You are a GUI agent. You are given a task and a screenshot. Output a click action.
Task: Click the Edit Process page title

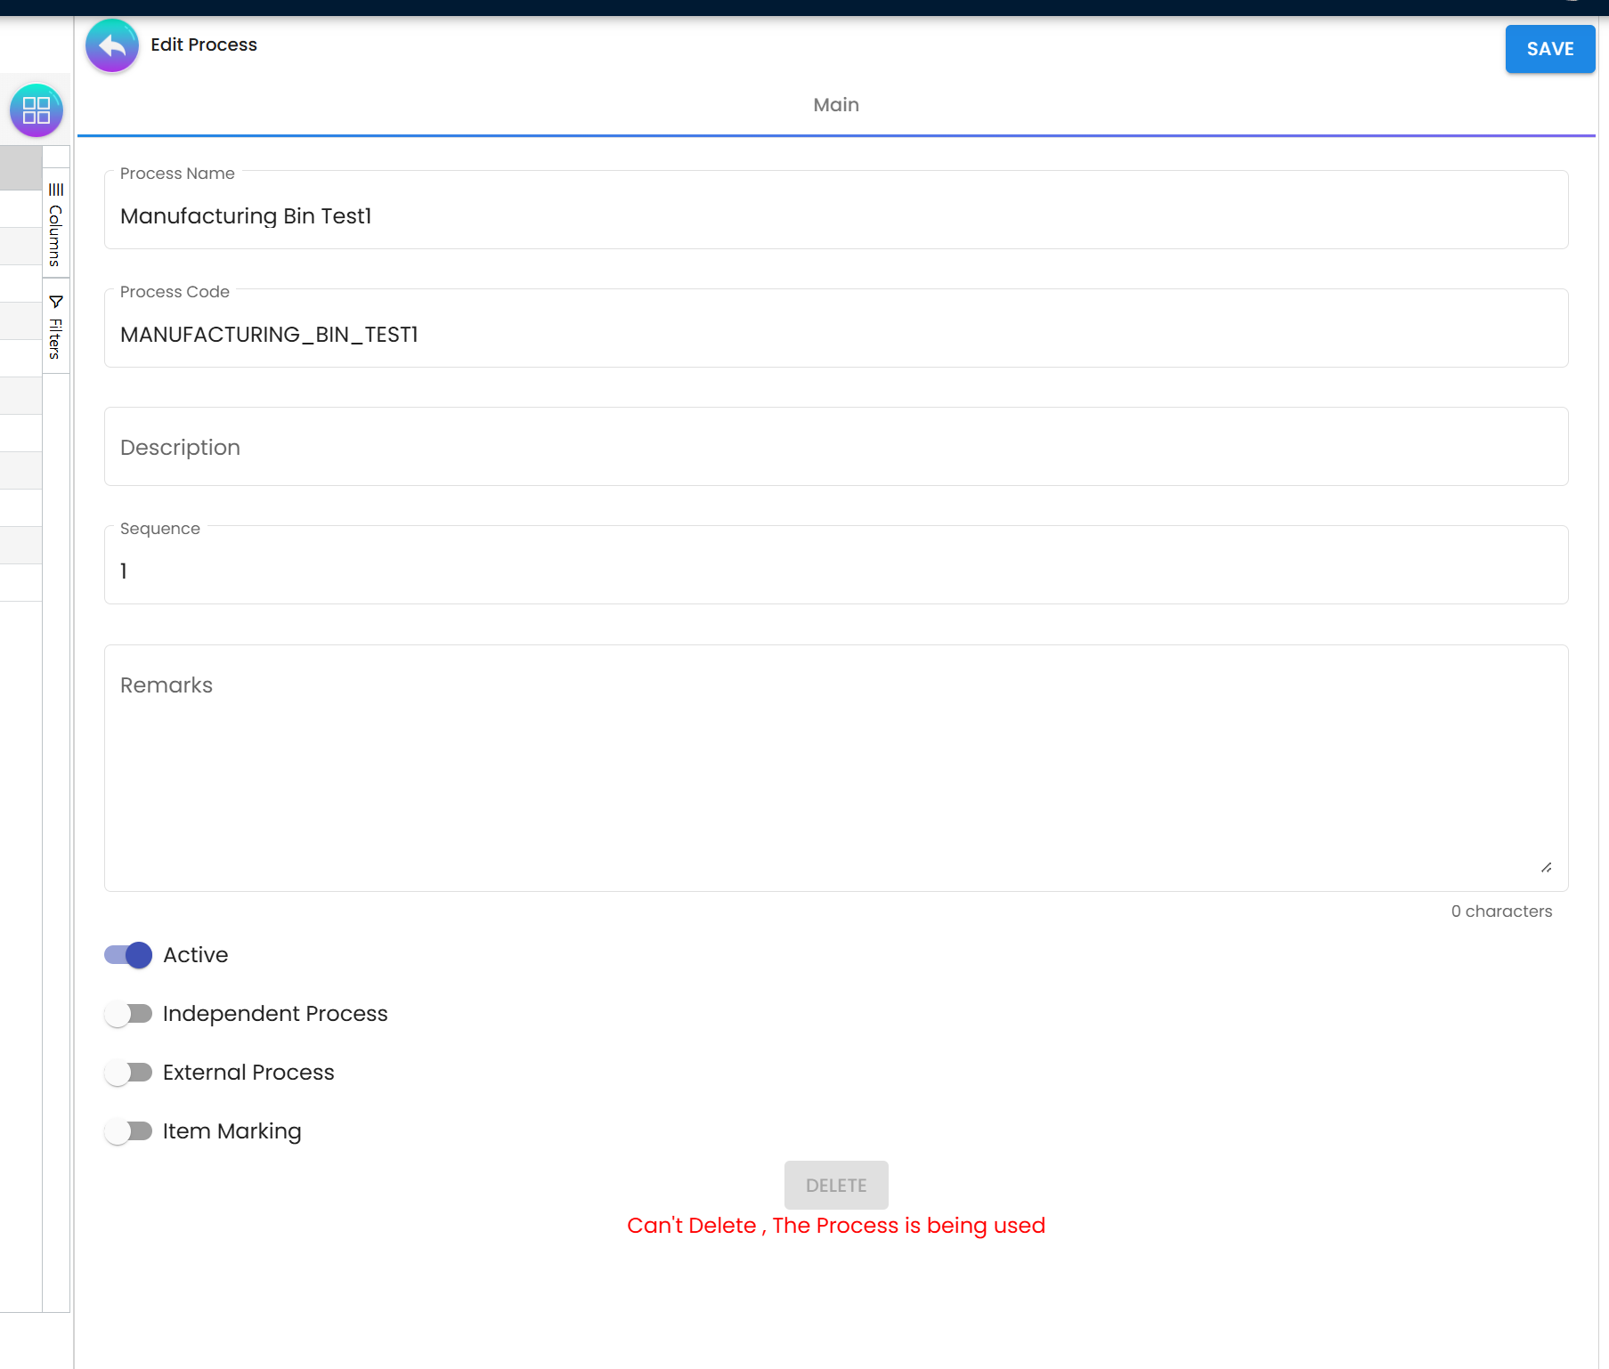click(204, 45)
